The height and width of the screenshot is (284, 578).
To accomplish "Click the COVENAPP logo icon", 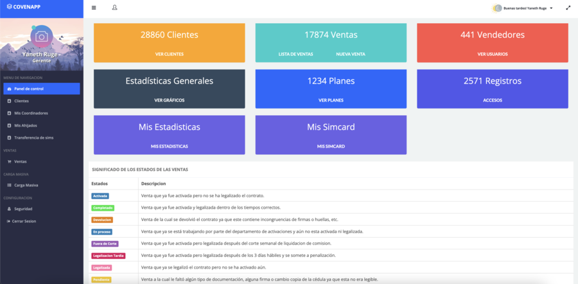I will click(9, 6).
